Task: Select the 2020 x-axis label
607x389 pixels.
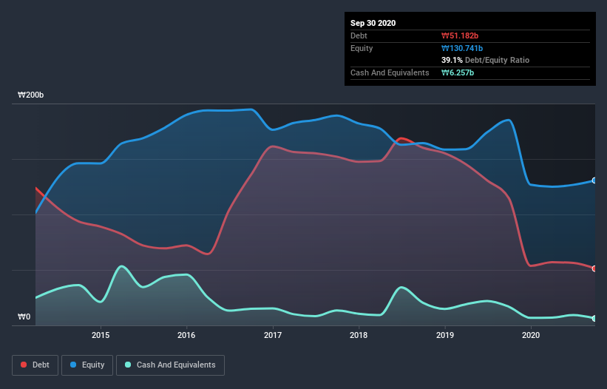Action: [531, 335]
